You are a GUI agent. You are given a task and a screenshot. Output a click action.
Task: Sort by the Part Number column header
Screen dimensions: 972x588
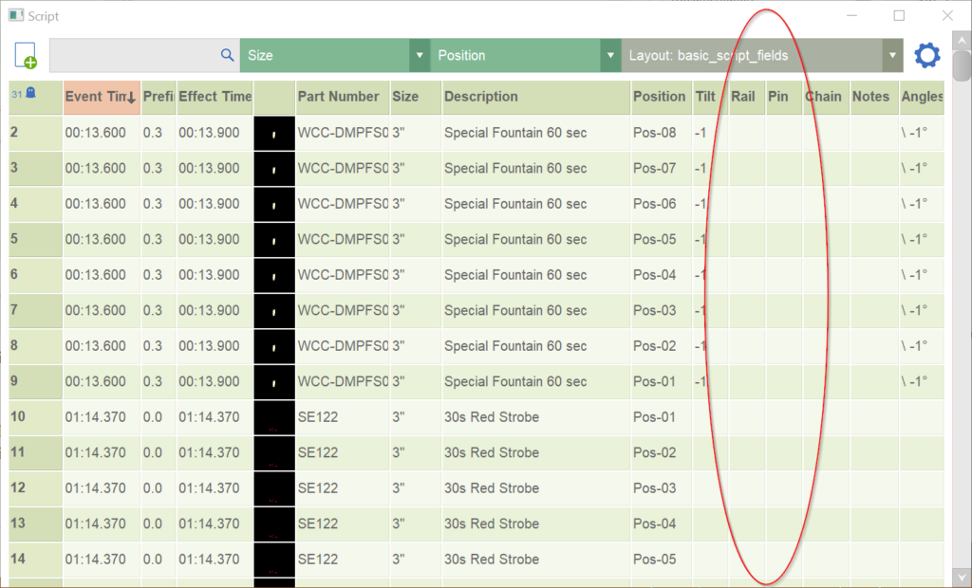click(x=338, y=97)
